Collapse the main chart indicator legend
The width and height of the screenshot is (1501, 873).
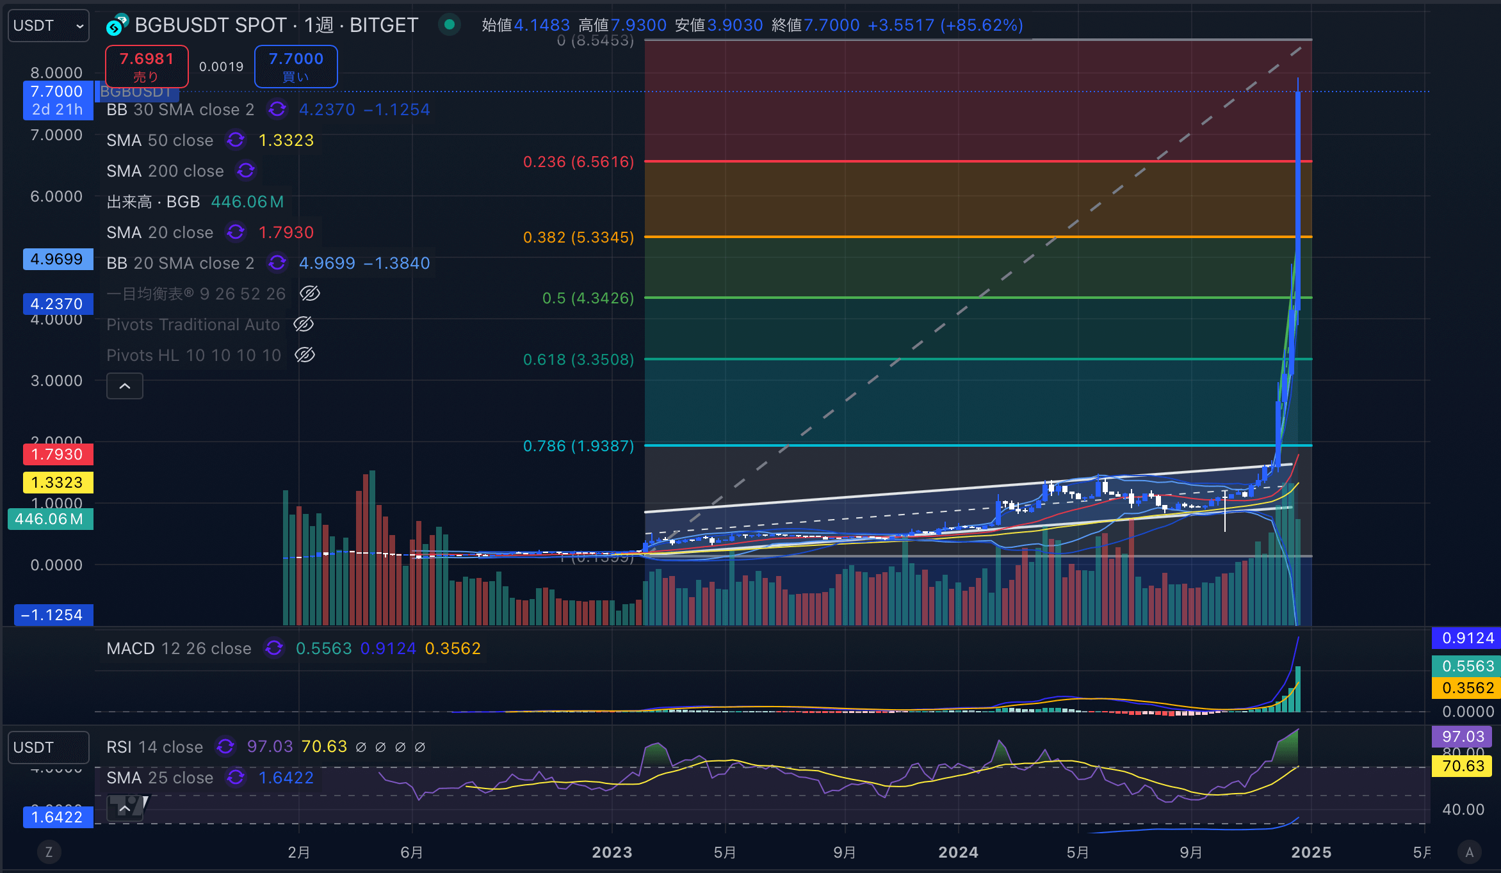click(125, 386)
